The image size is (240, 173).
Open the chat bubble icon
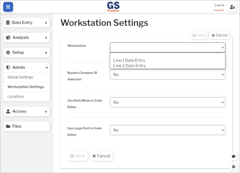pyautogui.click(x=233, y=156)
